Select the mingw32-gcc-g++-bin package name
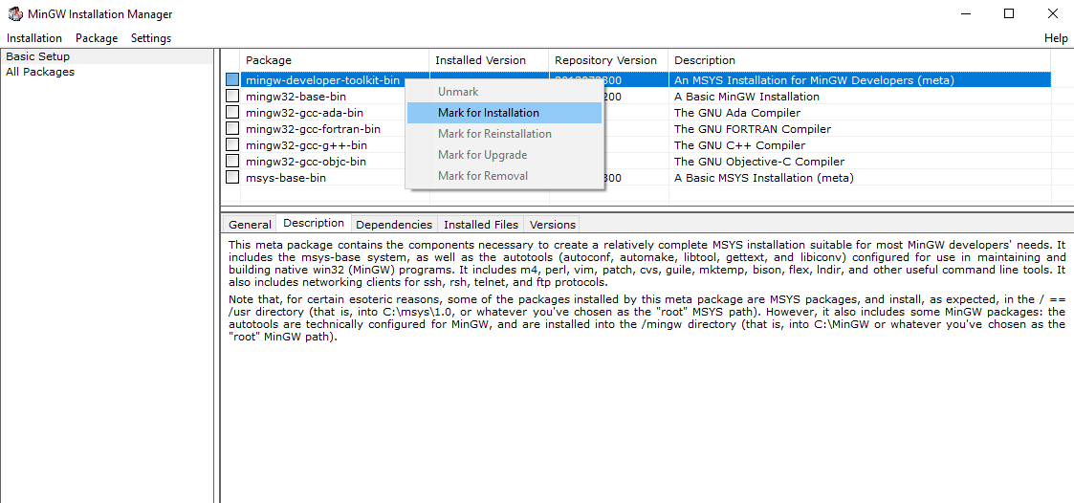The width and height of the screenshot is (1074, 503). 306,145
